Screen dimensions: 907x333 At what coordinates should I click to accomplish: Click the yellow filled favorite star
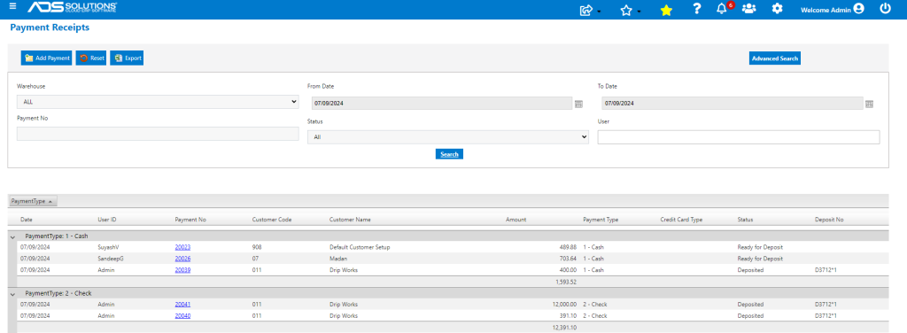pyautogui.click(x=666, y=10)
